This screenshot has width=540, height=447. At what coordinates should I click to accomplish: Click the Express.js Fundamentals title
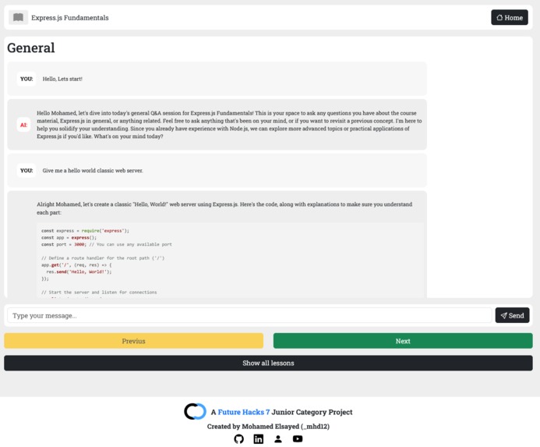coord(70,18)
